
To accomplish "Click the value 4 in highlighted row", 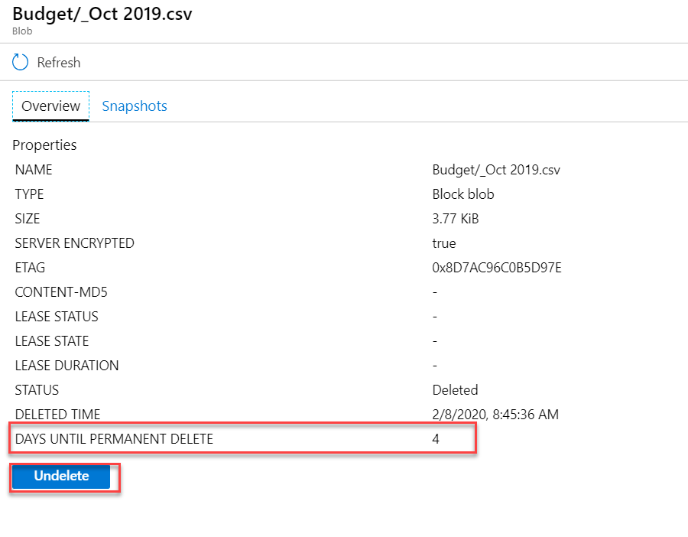I will (435, 438).
